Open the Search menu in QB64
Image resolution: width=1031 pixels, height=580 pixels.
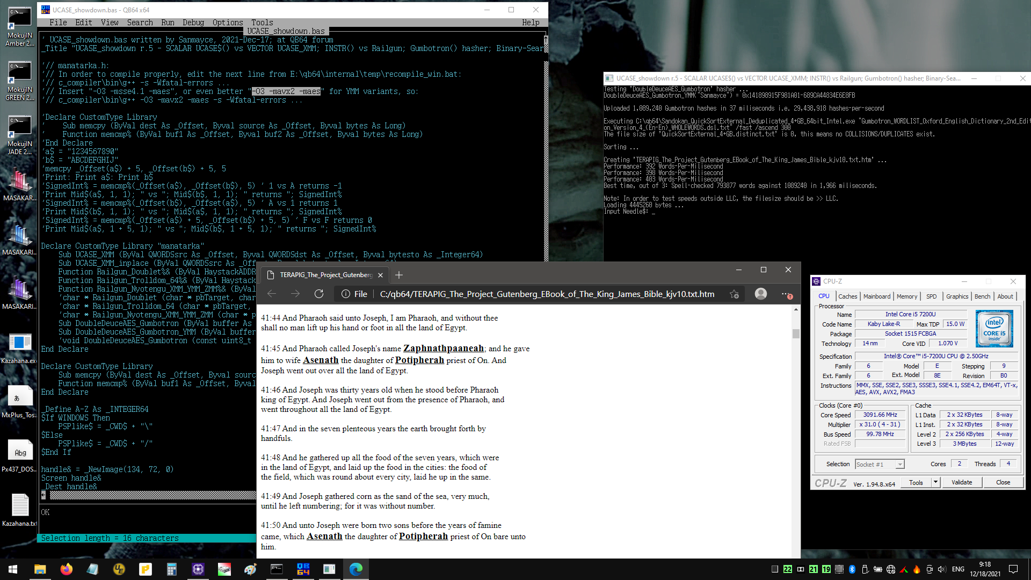click(140, 23)
